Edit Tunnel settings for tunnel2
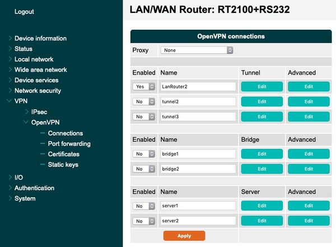The height and width of the screenshot is (247, 336). (262, 101)
